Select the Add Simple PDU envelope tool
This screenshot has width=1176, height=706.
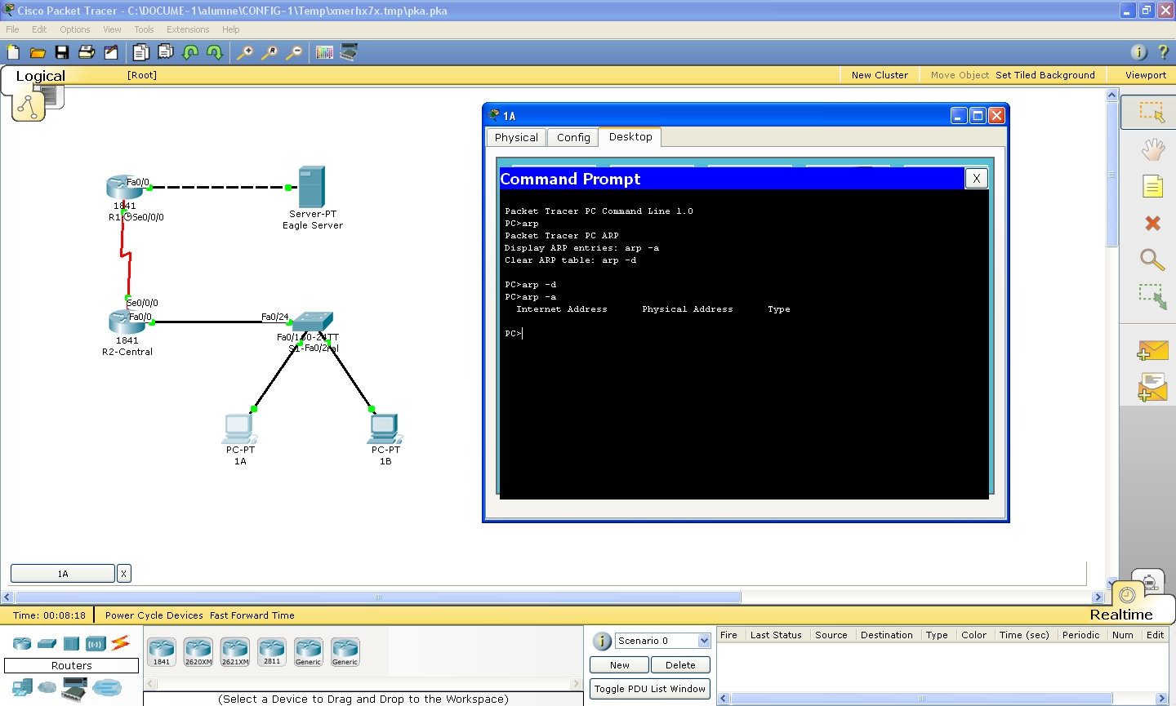1151,351
